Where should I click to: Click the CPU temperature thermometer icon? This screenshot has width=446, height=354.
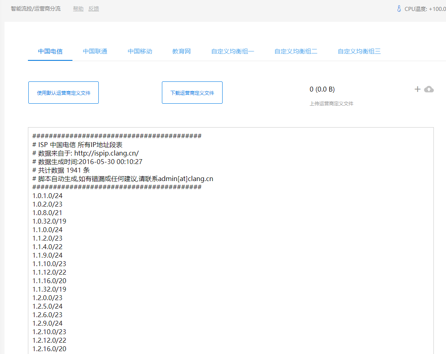(399, 9)
